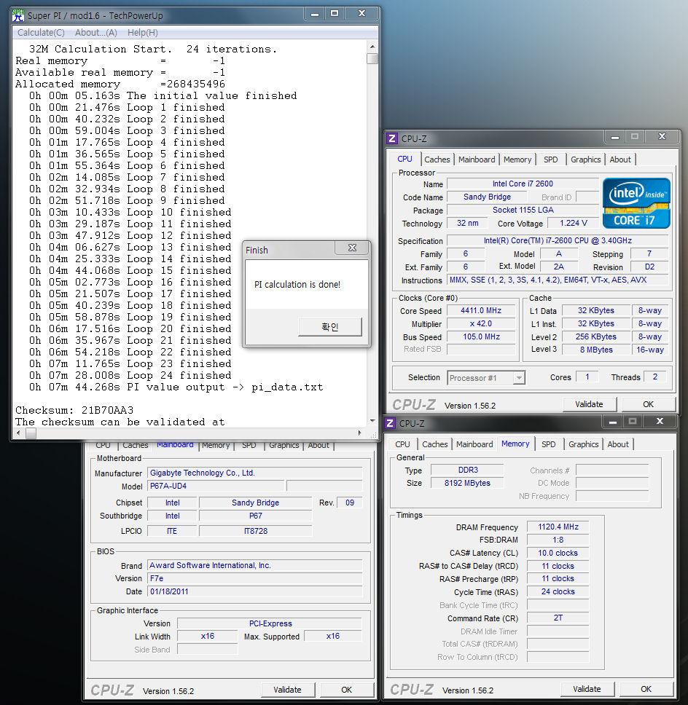Open Memory tab in top CPU-Z window
The image size is (688, 705).
[x=517, y=159]
